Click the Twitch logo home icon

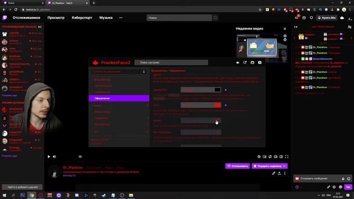pyautogui.click(x=4, y=18)
